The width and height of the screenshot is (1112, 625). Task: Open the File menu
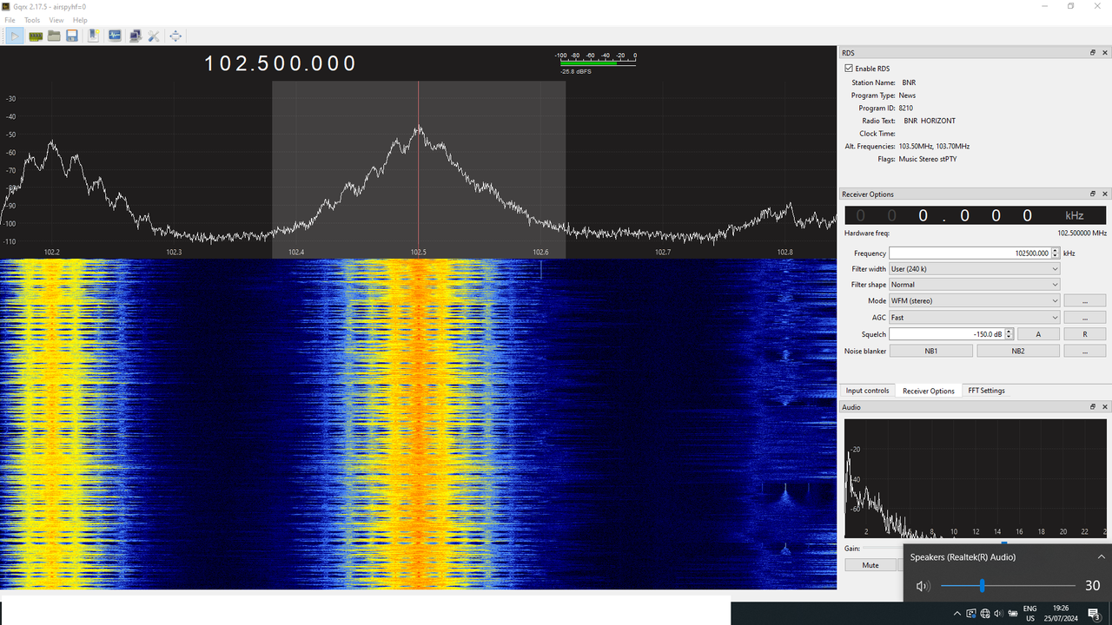point(10,20)
